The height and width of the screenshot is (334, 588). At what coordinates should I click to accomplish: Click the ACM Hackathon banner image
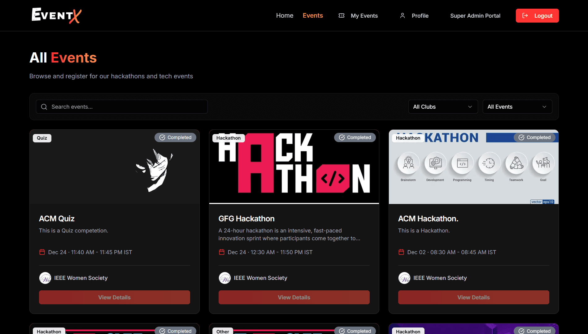(474, 167)
